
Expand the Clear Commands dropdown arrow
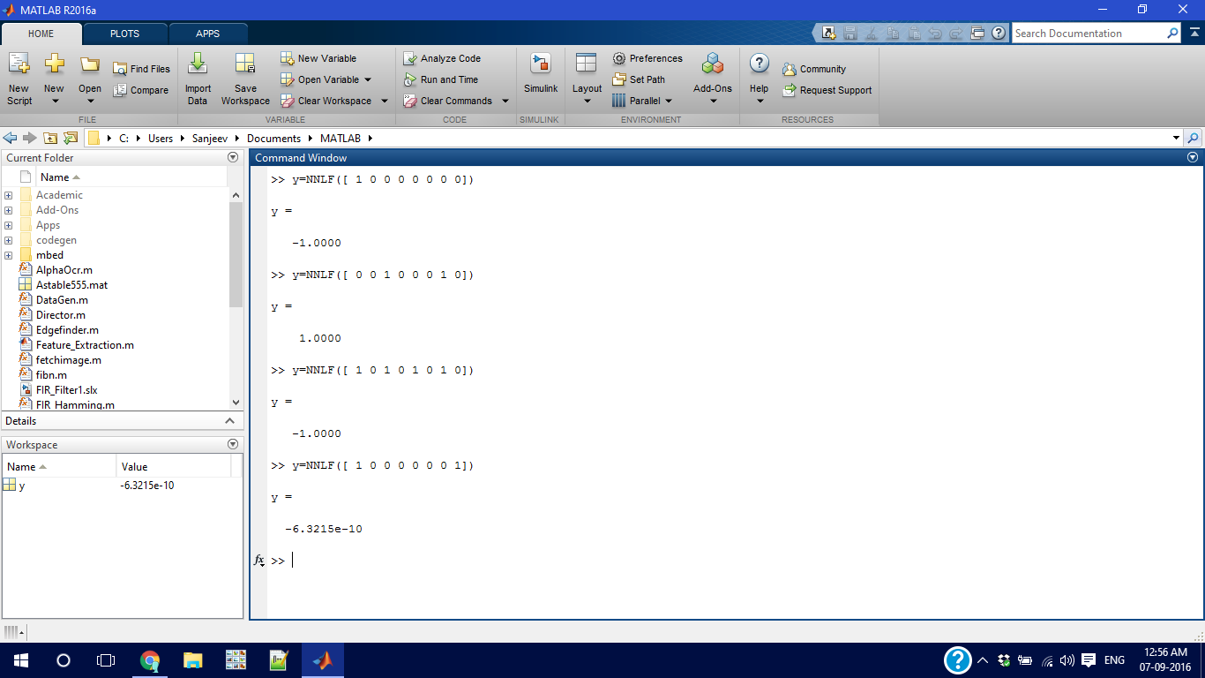point(505,101)
